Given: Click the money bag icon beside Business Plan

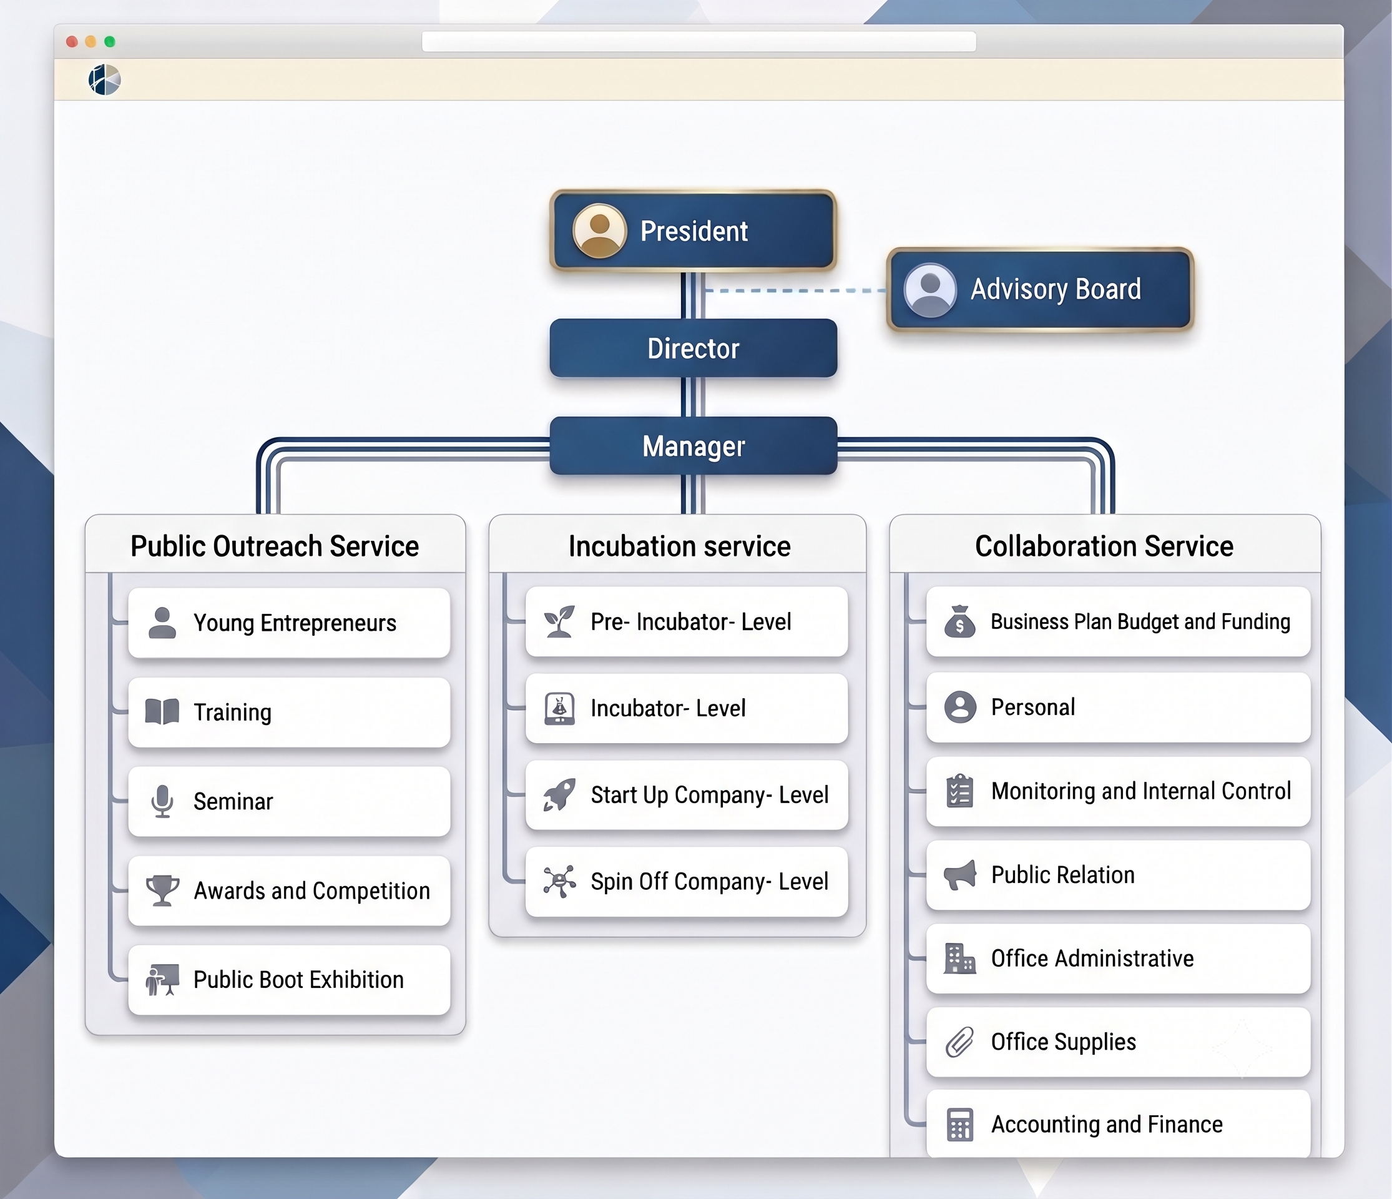Looking at the screenshot, I should coord(959,622).
